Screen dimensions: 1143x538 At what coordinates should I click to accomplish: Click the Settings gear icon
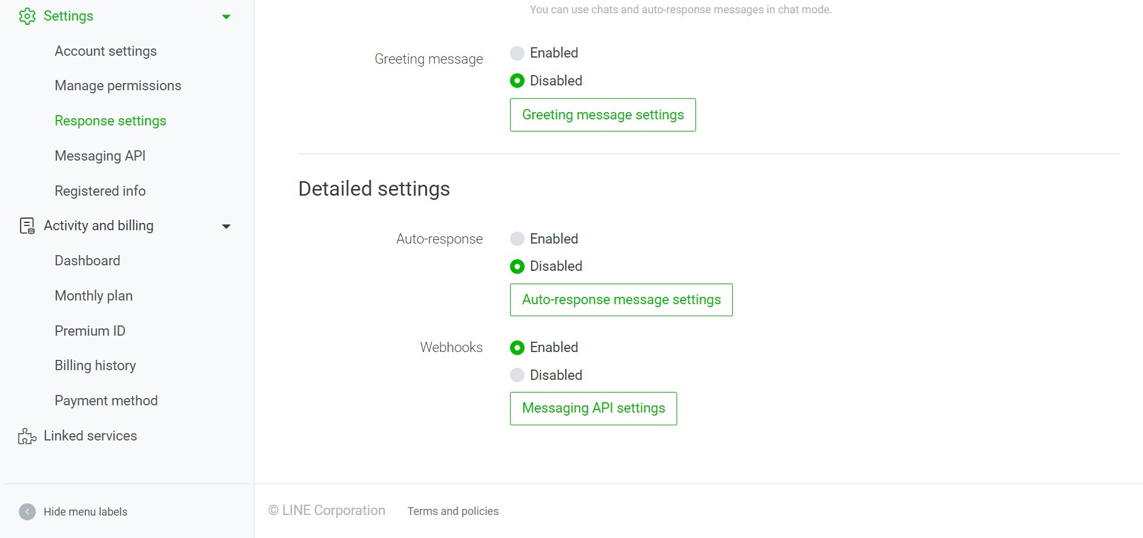pos(27,16)
